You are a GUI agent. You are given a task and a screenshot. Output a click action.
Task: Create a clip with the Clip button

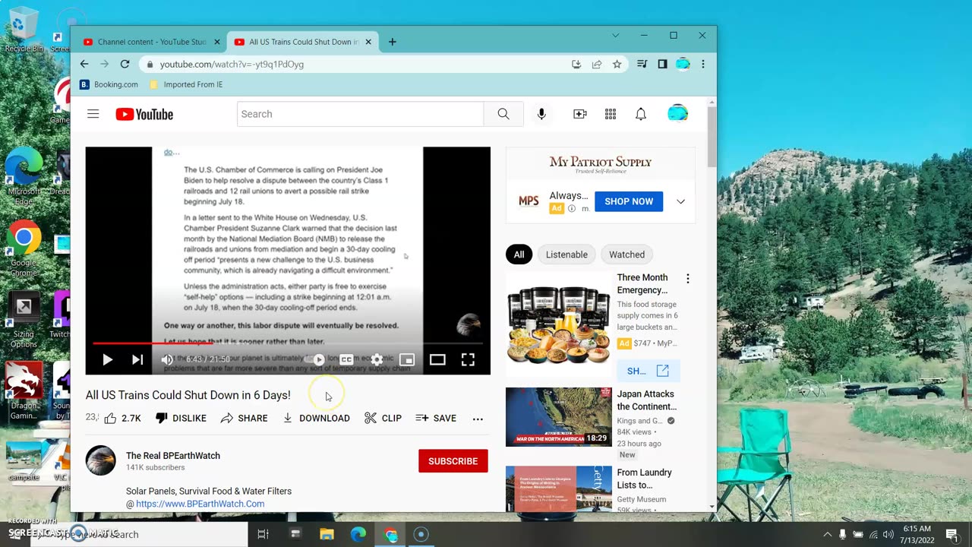pyautogui.click(x=383, y=418)
